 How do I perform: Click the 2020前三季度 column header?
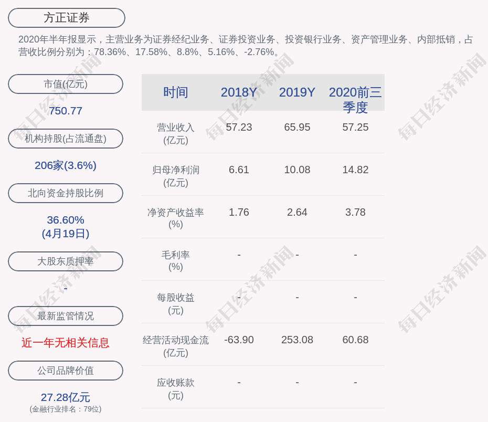tap(355, 100)
